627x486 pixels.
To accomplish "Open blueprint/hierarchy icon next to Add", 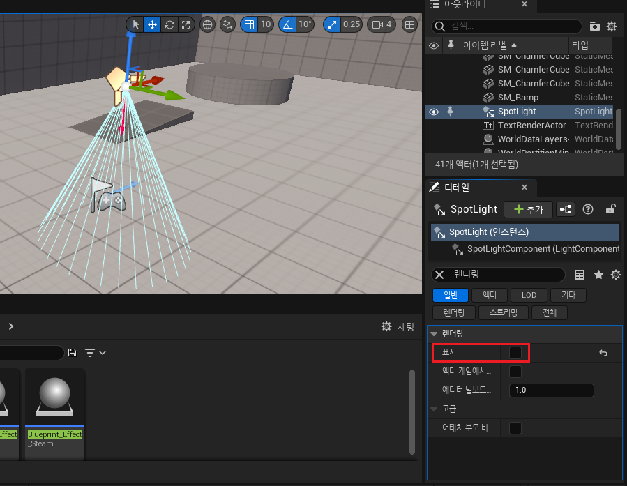I will tap(566, 209).
